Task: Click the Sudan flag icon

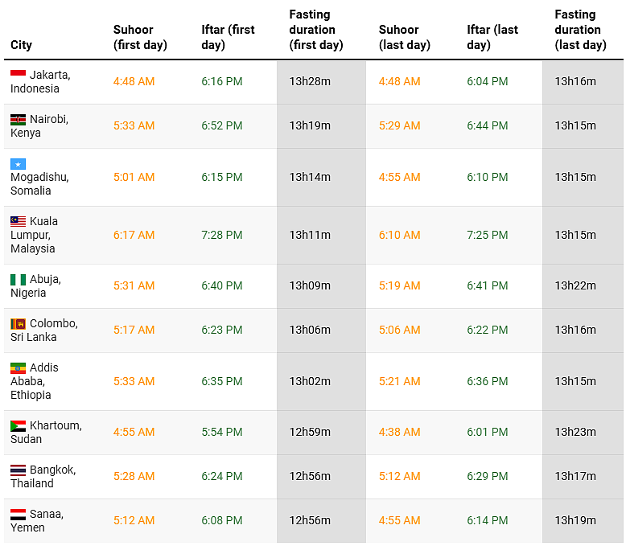Action: pyautogui.click(x=18, y=425)
